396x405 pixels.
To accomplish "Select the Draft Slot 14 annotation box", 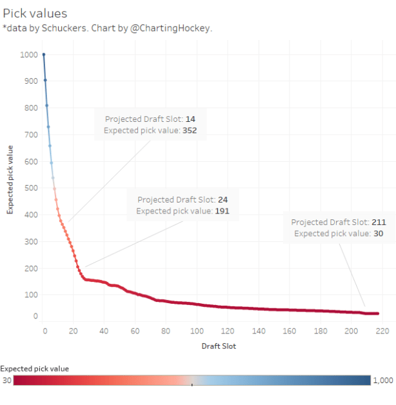I will click(150, 124).
